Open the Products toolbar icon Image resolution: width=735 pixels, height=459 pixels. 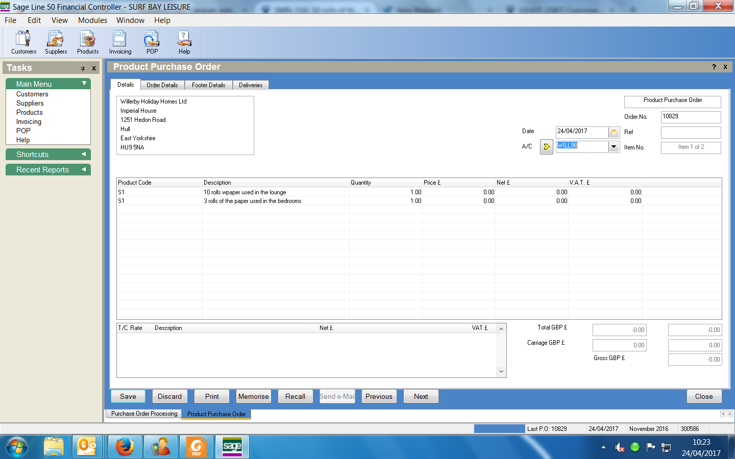click(88, 42)
